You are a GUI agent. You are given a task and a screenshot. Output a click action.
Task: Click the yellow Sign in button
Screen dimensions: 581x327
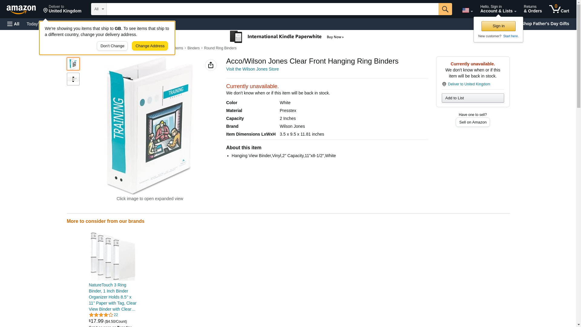click(498, 26)
